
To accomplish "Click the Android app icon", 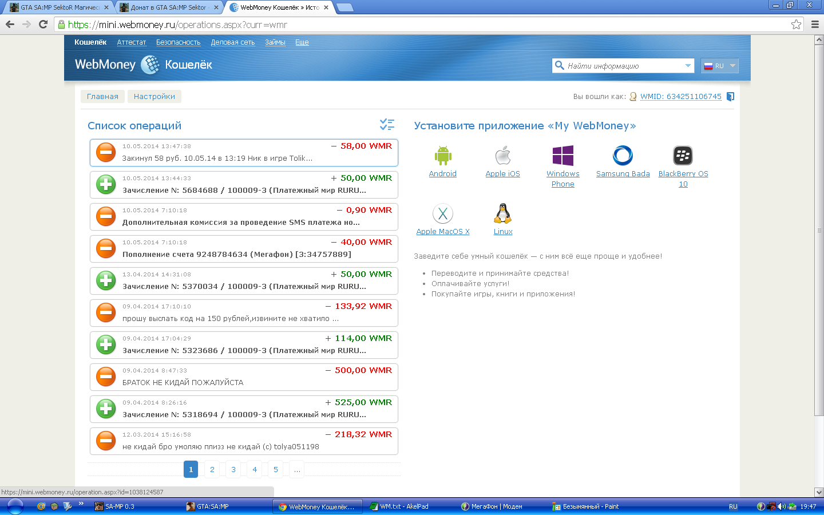I will pyautogui.click(x=443, y=155).
